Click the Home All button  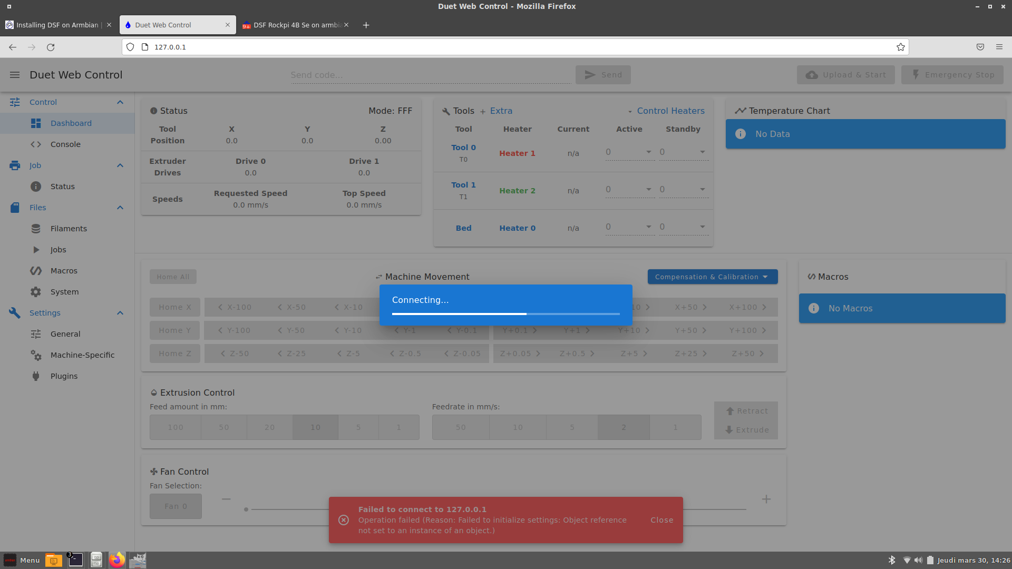173,277
